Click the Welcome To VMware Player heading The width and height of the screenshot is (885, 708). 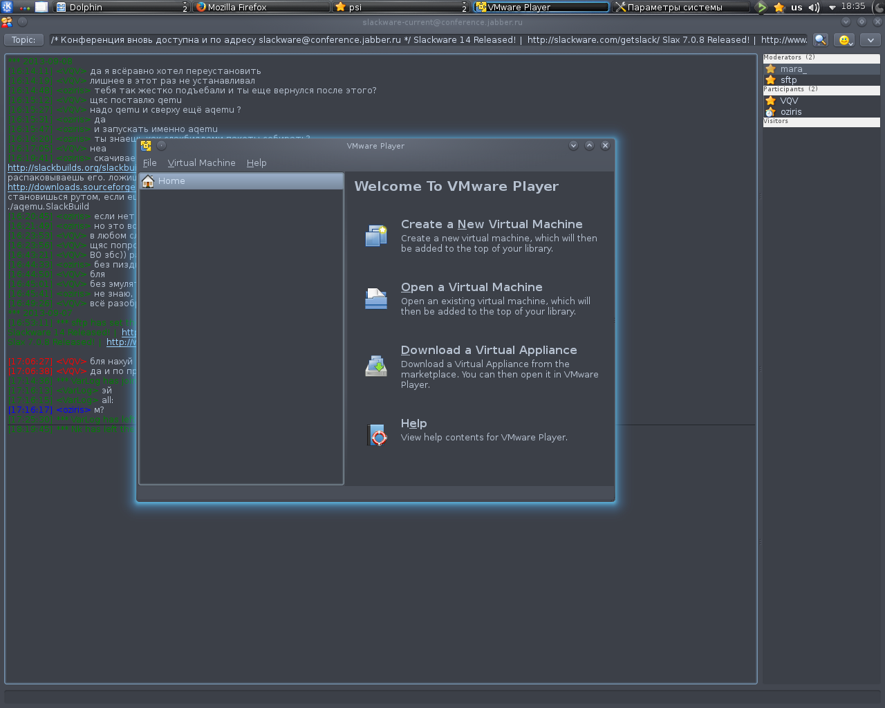tap(456, 187)
